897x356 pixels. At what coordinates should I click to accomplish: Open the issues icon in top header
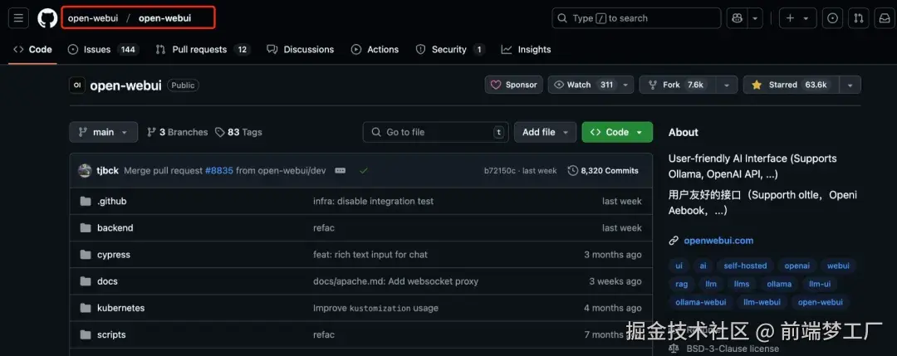(x=833, y=18)
